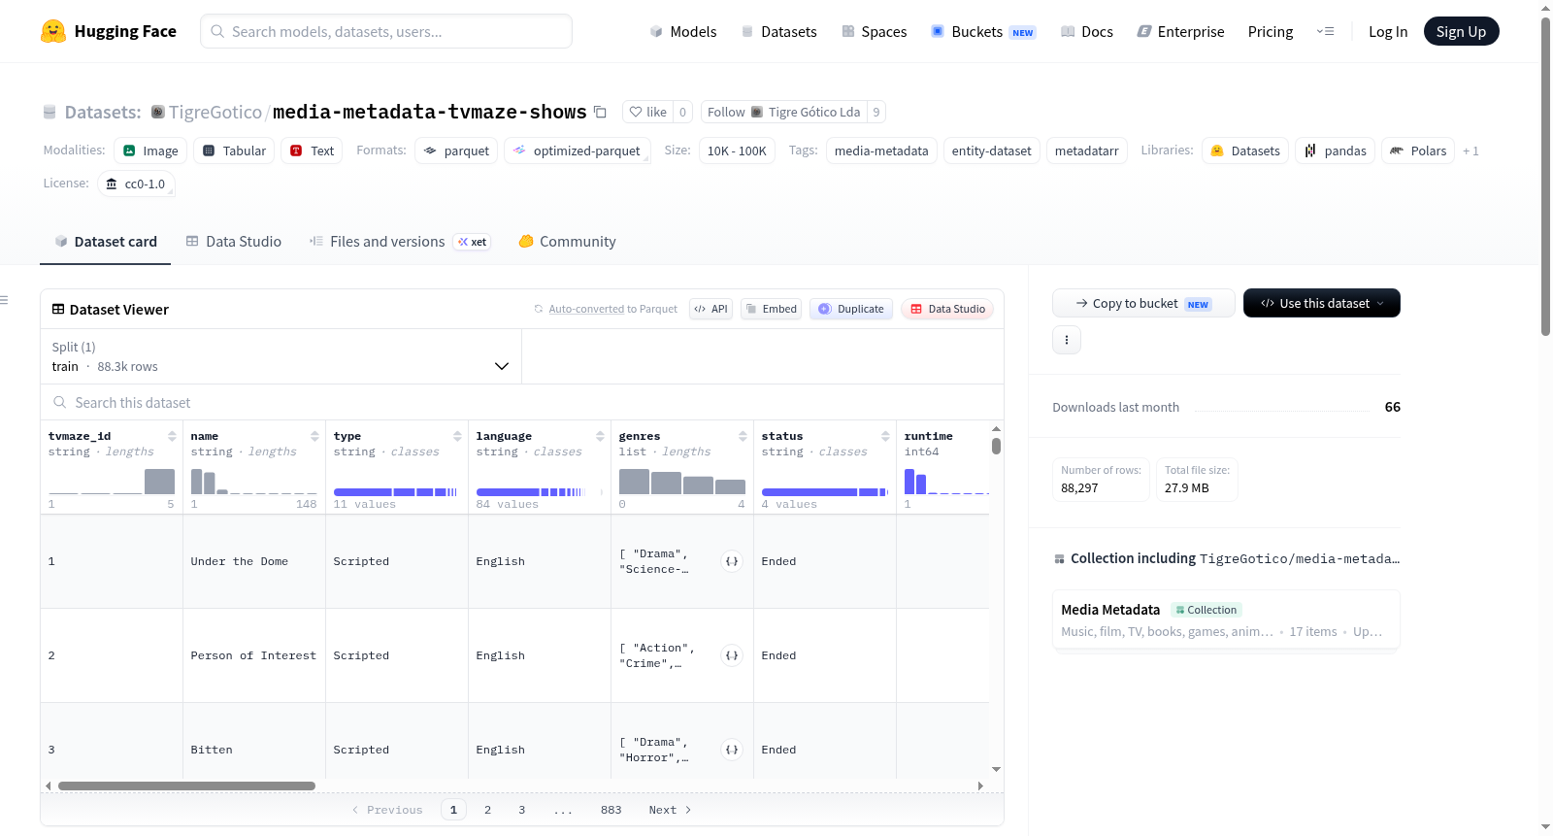Screen dimensions: 1553x836
Task: Open Data Studio from viewer header
Action: [947, 309]
